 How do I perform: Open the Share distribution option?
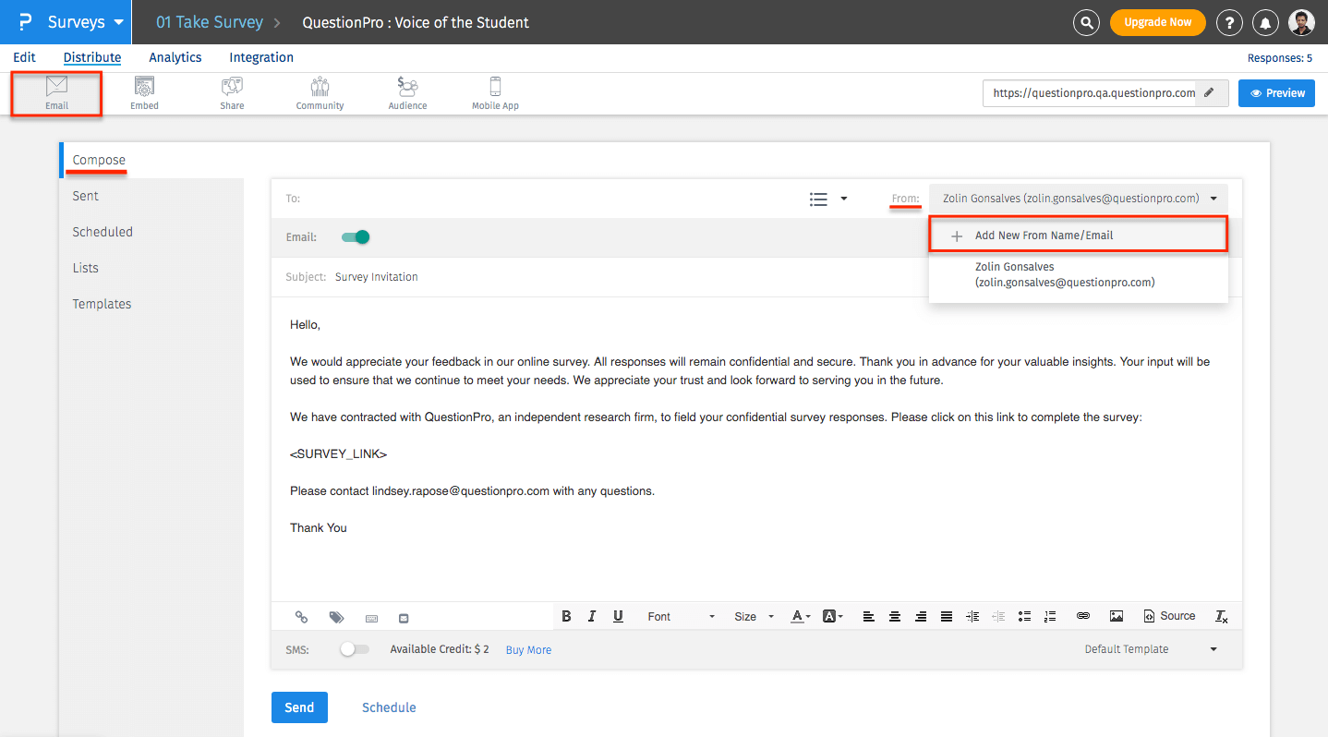232,93
